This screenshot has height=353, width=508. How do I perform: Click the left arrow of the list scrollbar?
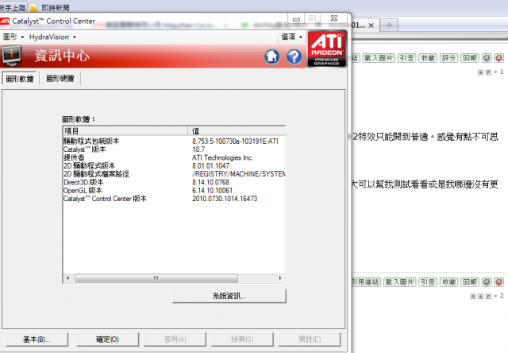click(x=67, y=278)
